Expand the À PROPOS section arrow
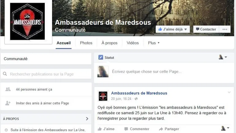The height and width of the screenshot is (133, 236). click(87, 119)
